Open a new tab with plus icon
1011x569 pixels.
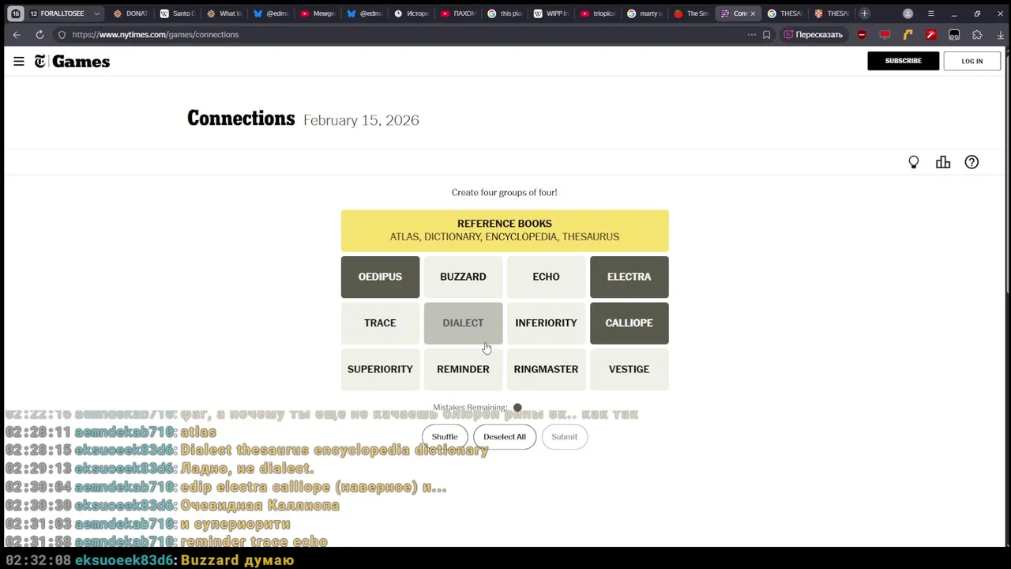click(x=864, y=13)
